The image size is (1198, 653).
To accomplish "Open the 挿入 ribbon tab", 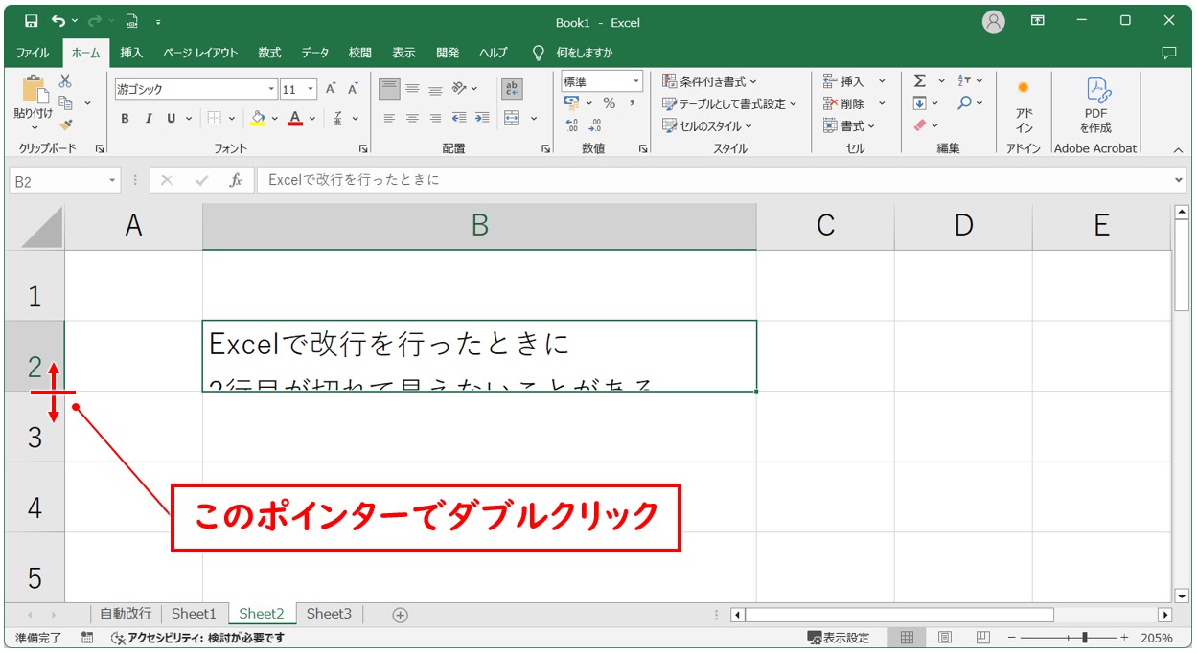I will click(131, 53).
